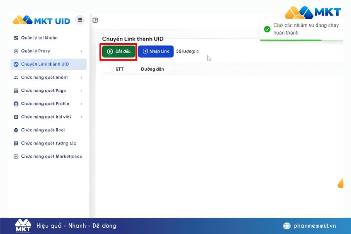Expand the Chức năng quét bài viết submenu
The height and width of the screenshot is (234, 351).
point(81,117)
